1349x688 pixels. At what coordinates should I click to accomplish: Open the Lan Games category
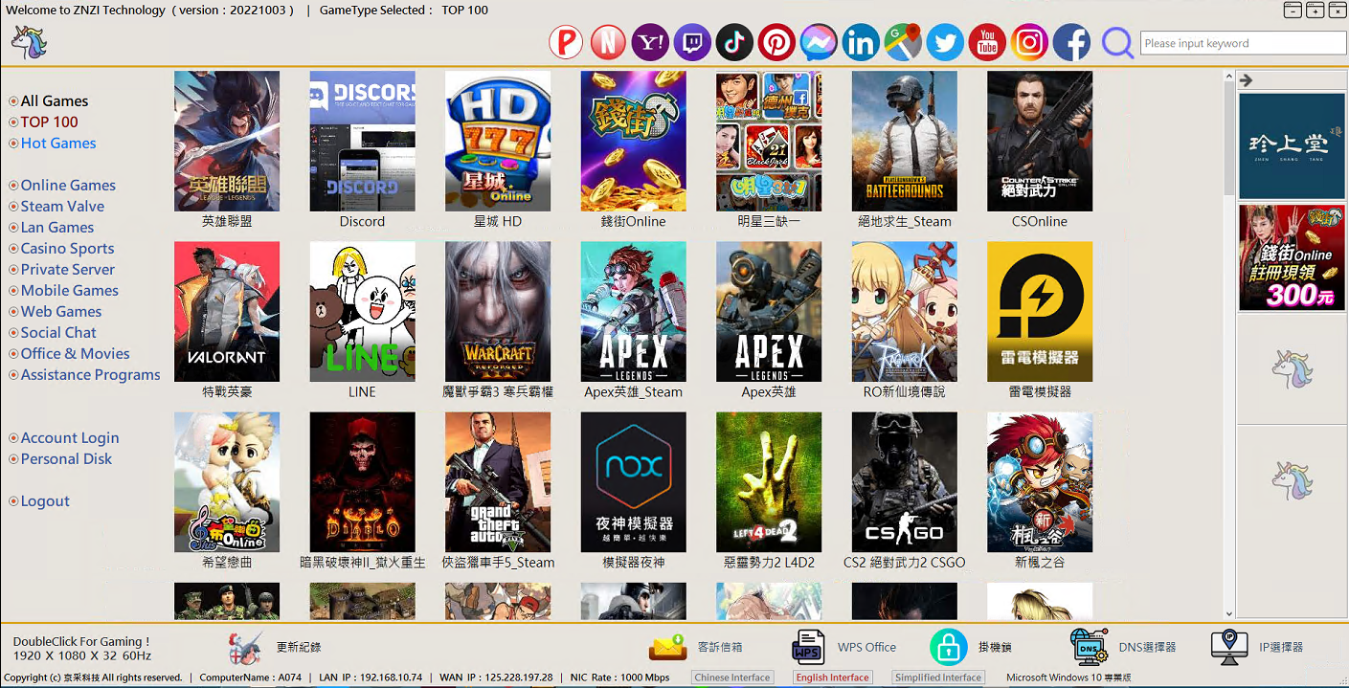[x=57, y=227]
